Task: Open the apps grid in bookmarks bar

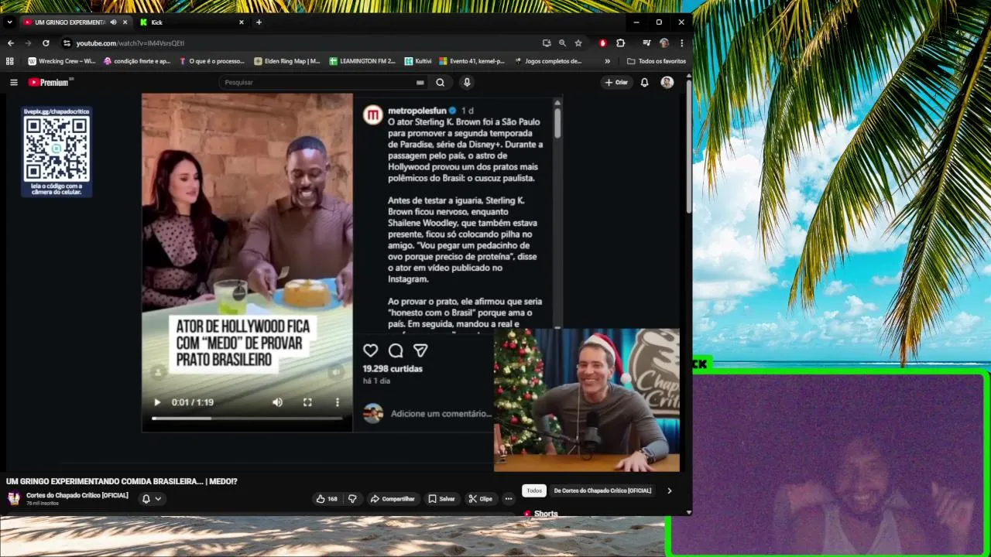Action: pos(10,61)
